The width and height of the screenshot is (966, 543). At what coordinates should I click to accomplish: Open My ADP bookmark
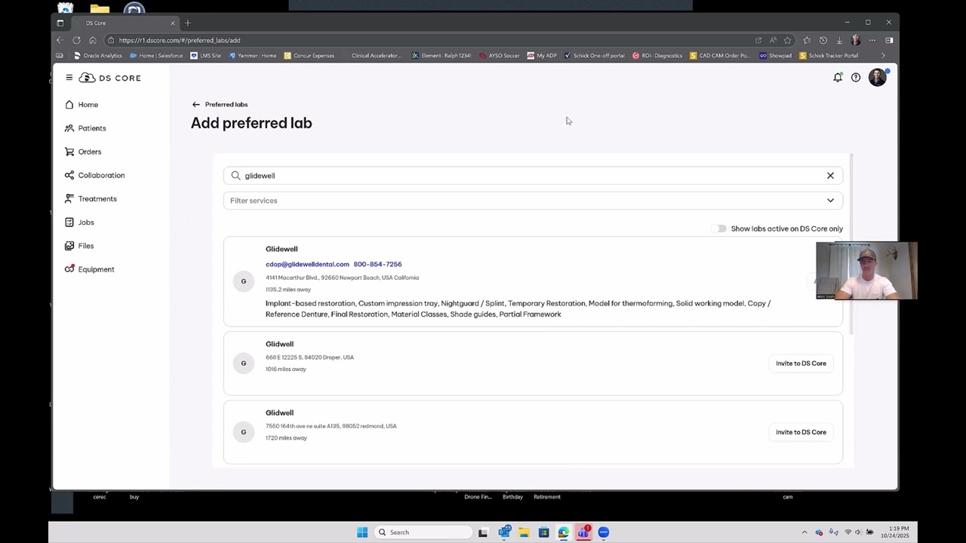(x=542, y=55)
